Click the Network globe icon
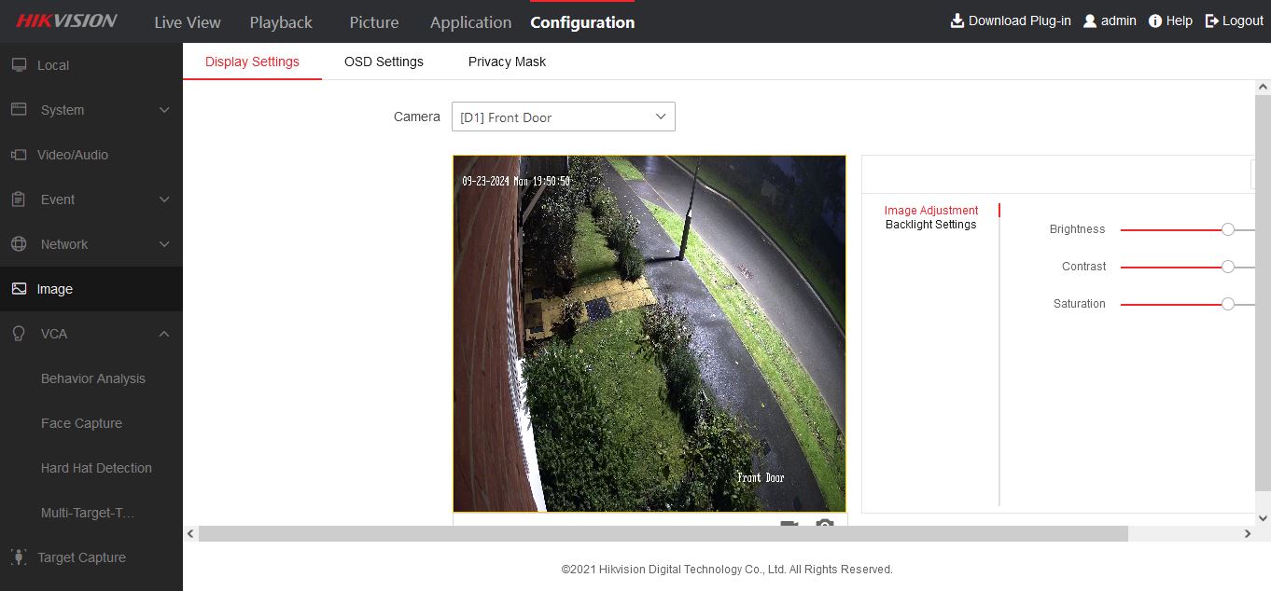The height and width of the screenshot is (591, 1271). pos(19,244)
